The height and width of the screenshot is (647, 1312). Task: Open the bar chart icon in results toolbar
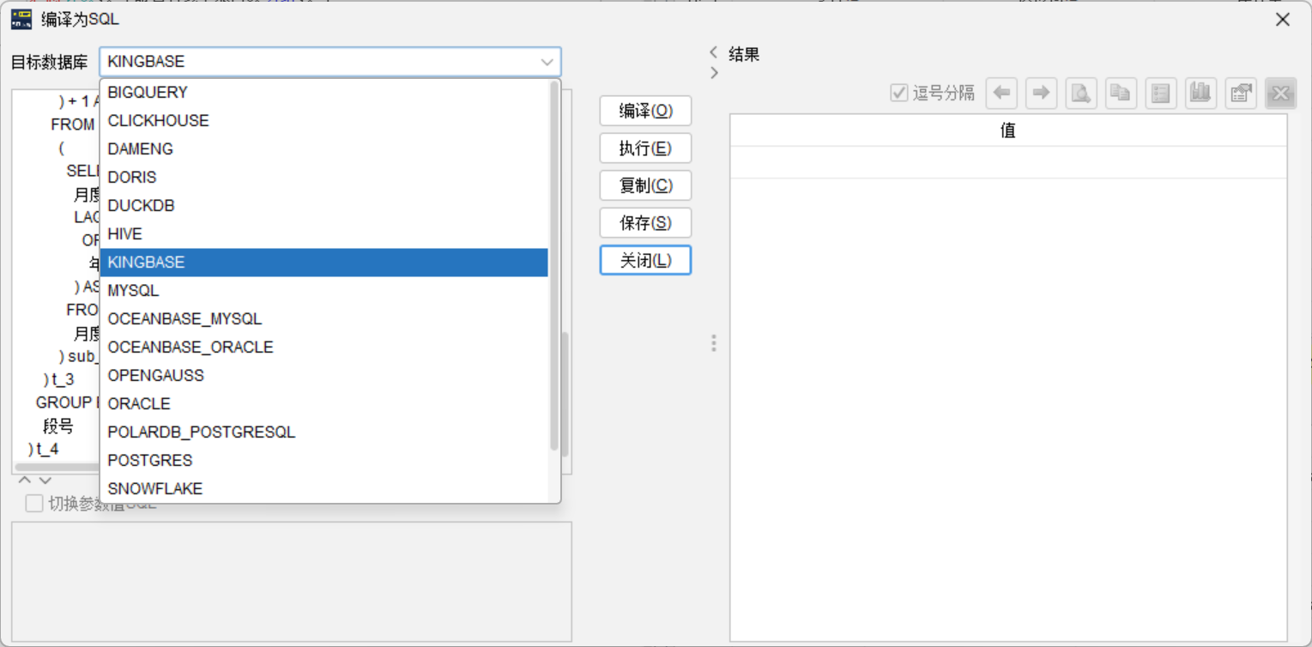pyautogui.click(x=1200, y=93)
